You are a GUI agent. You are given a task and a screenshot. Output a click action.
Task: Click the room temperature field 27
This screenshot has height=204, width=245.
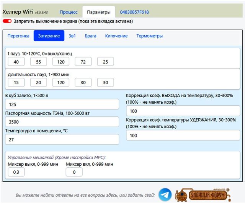62,140
